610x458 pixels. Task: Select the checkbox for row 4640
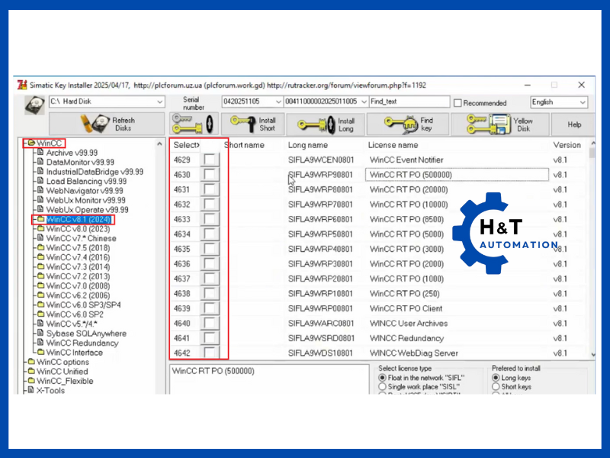(x=209, y=324)
